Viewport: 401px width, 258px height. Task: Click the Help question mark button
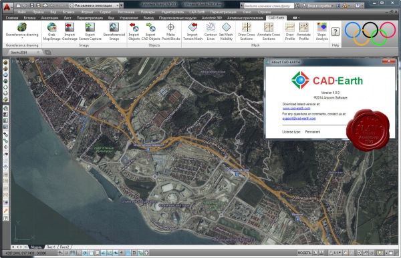point(336,31)
